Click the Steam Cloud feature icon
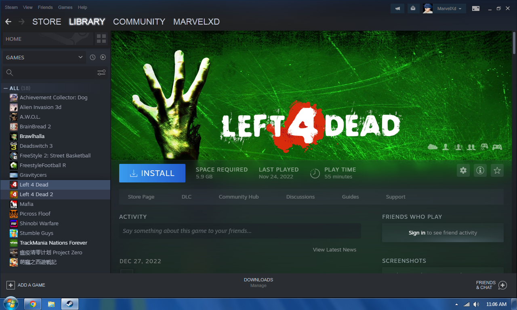 click(x=433, y=147)
